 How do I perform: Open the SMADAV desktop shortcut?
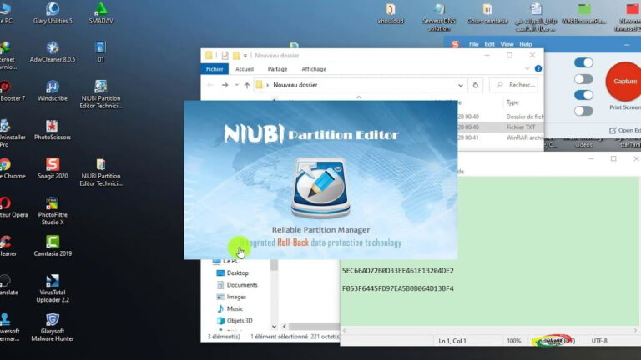coord(100,13)
